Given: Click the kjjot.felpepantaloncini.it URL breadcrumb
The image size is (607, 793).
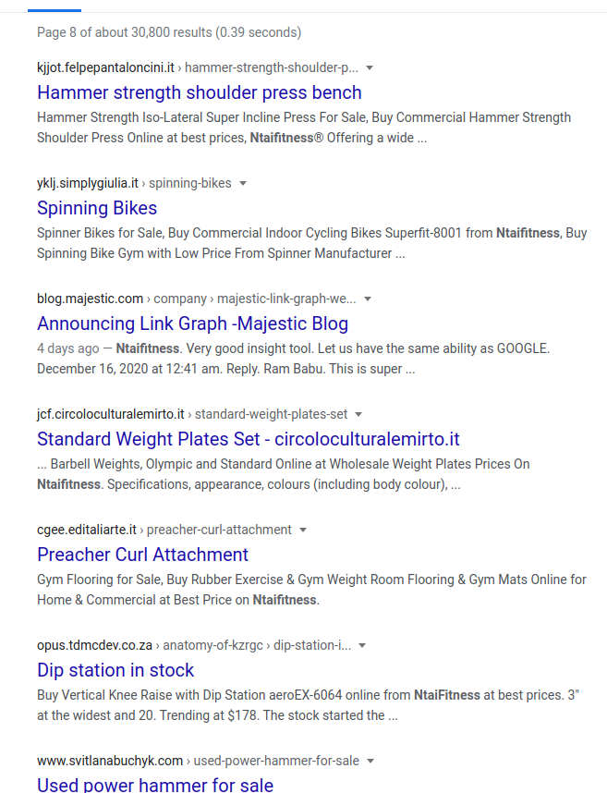Looking at the screenshot, I should click(x=198, y=67).
